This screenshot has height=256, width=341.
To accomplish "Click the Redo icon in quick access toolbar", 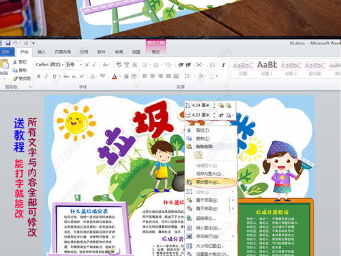I will point(26,43).
